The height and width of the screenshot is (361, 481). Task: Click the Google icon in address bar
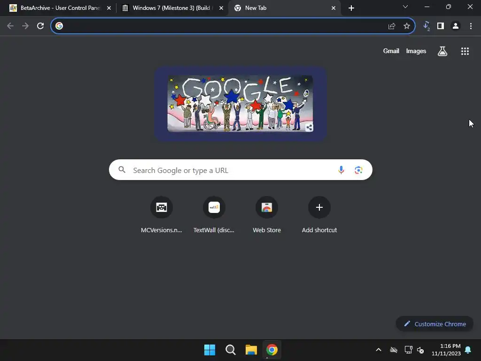tap(59, 26)
